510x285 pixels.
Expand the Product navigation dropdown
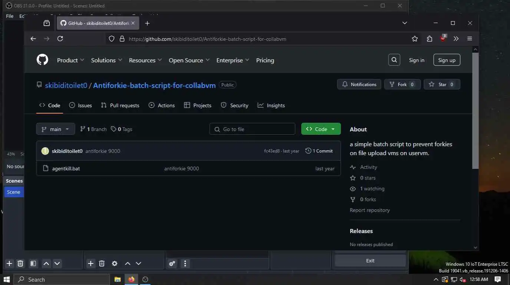pyautogui.click(x=70, y=60)
